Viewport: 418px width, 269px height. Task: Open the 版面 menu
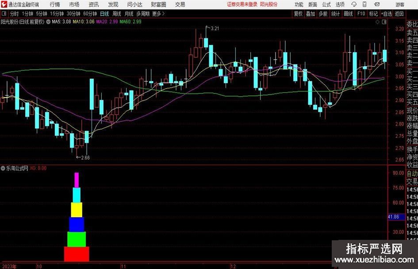pos(313,4)
